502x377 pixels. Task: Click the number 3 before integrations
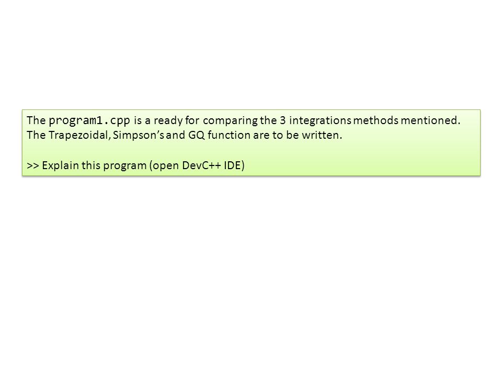point(283,120)
